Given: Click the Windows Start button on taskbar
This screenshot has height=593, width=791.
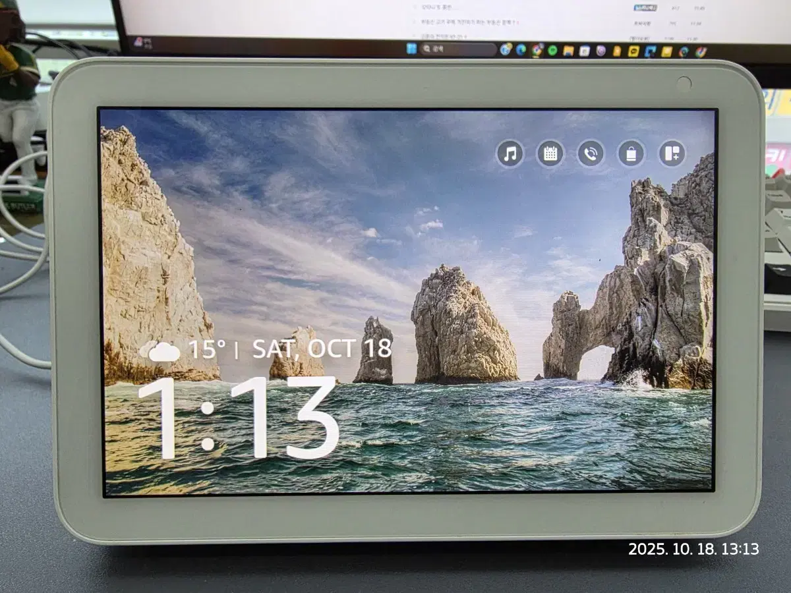Looking at the screenshot, I should pyautogui.click(x=411, y=49).
